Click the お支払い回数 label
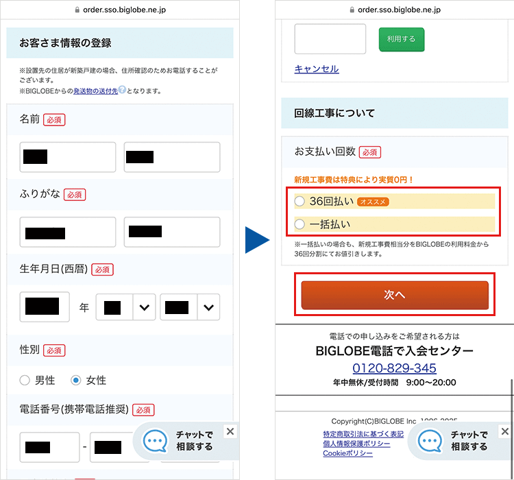514x480 pixels. pyautogui.click(x=325, y=152)
